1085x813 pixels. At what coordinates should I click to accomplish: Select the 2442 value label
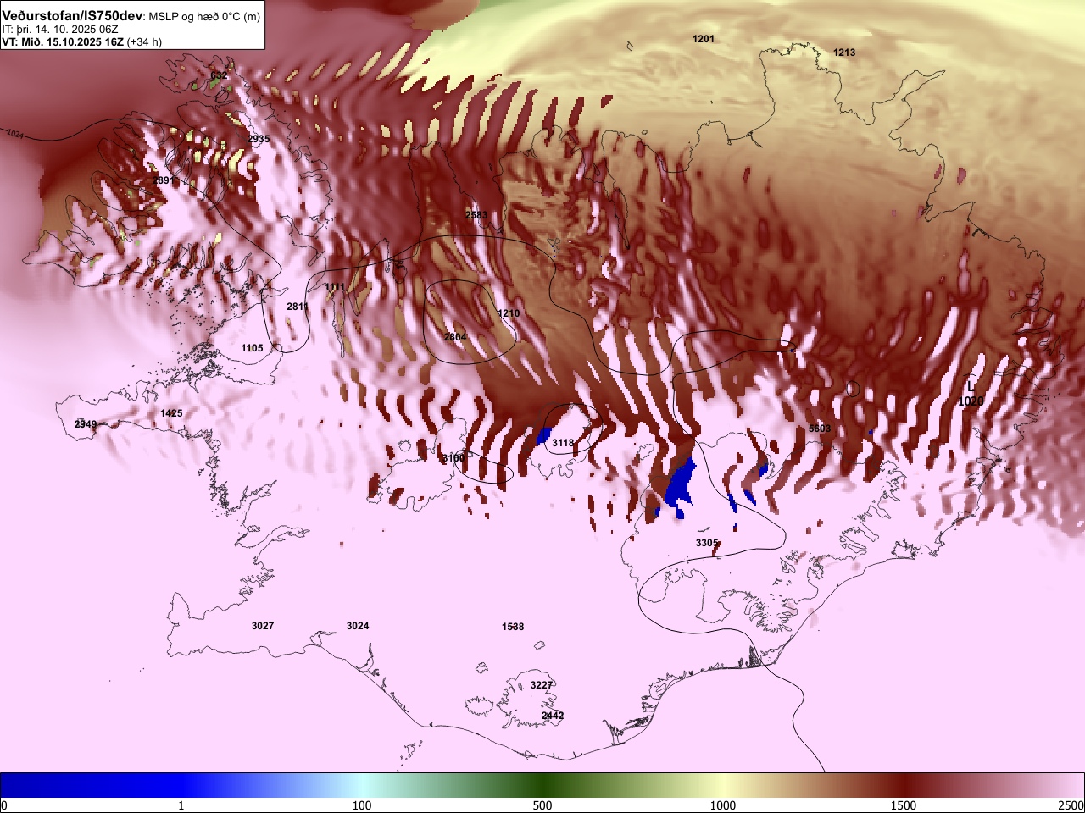(x=553, y=716)
